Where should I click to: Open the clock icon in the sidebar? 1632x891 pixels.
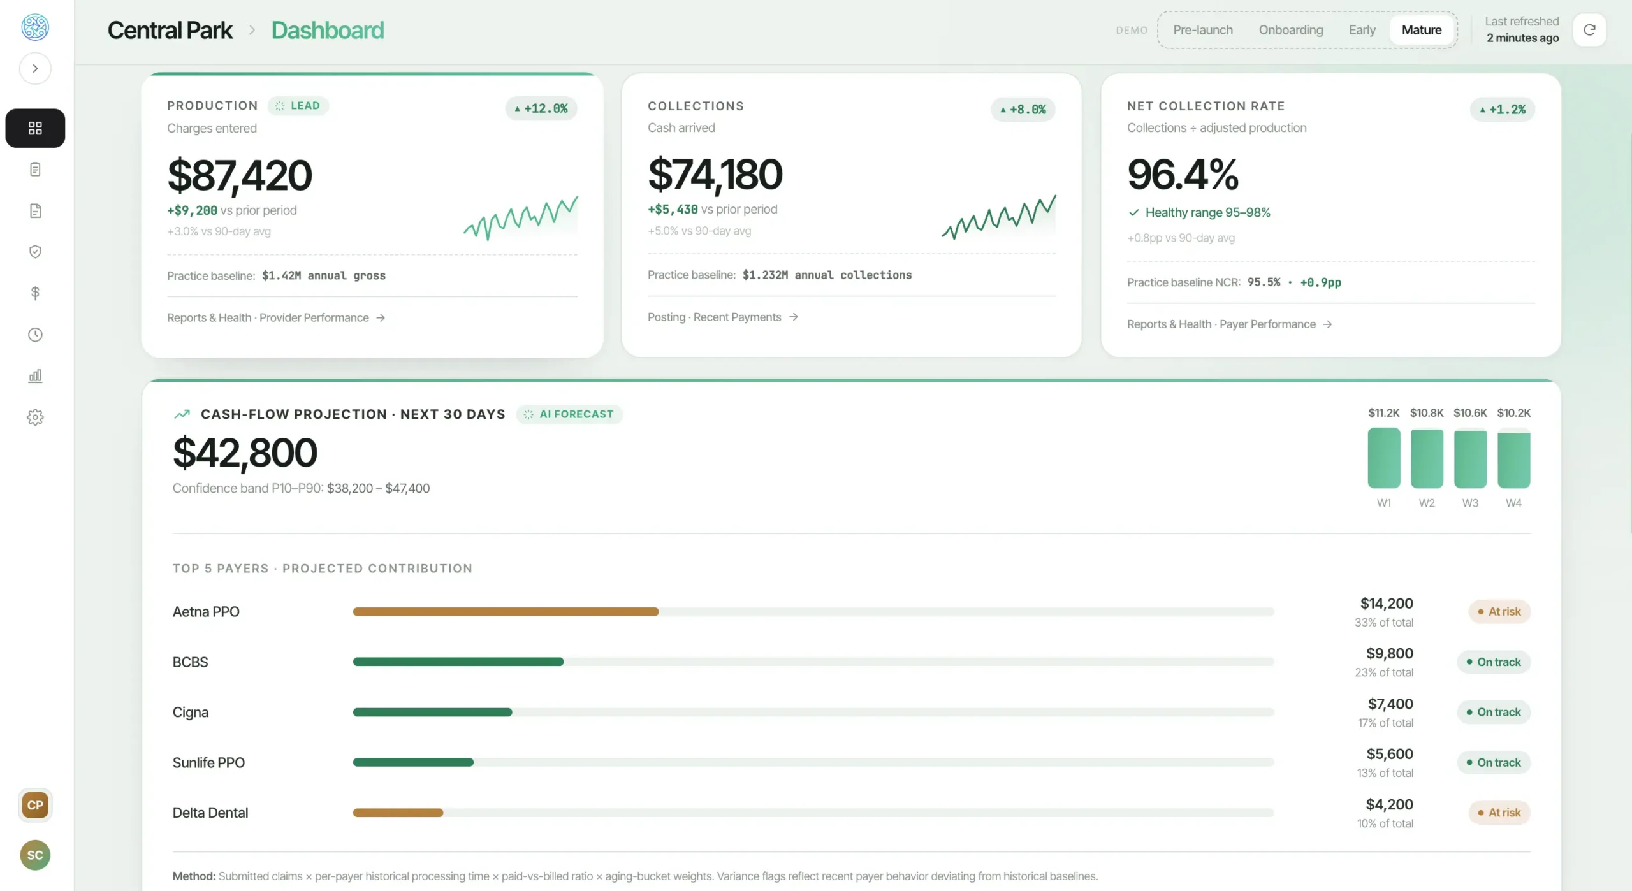pos(35,335)
